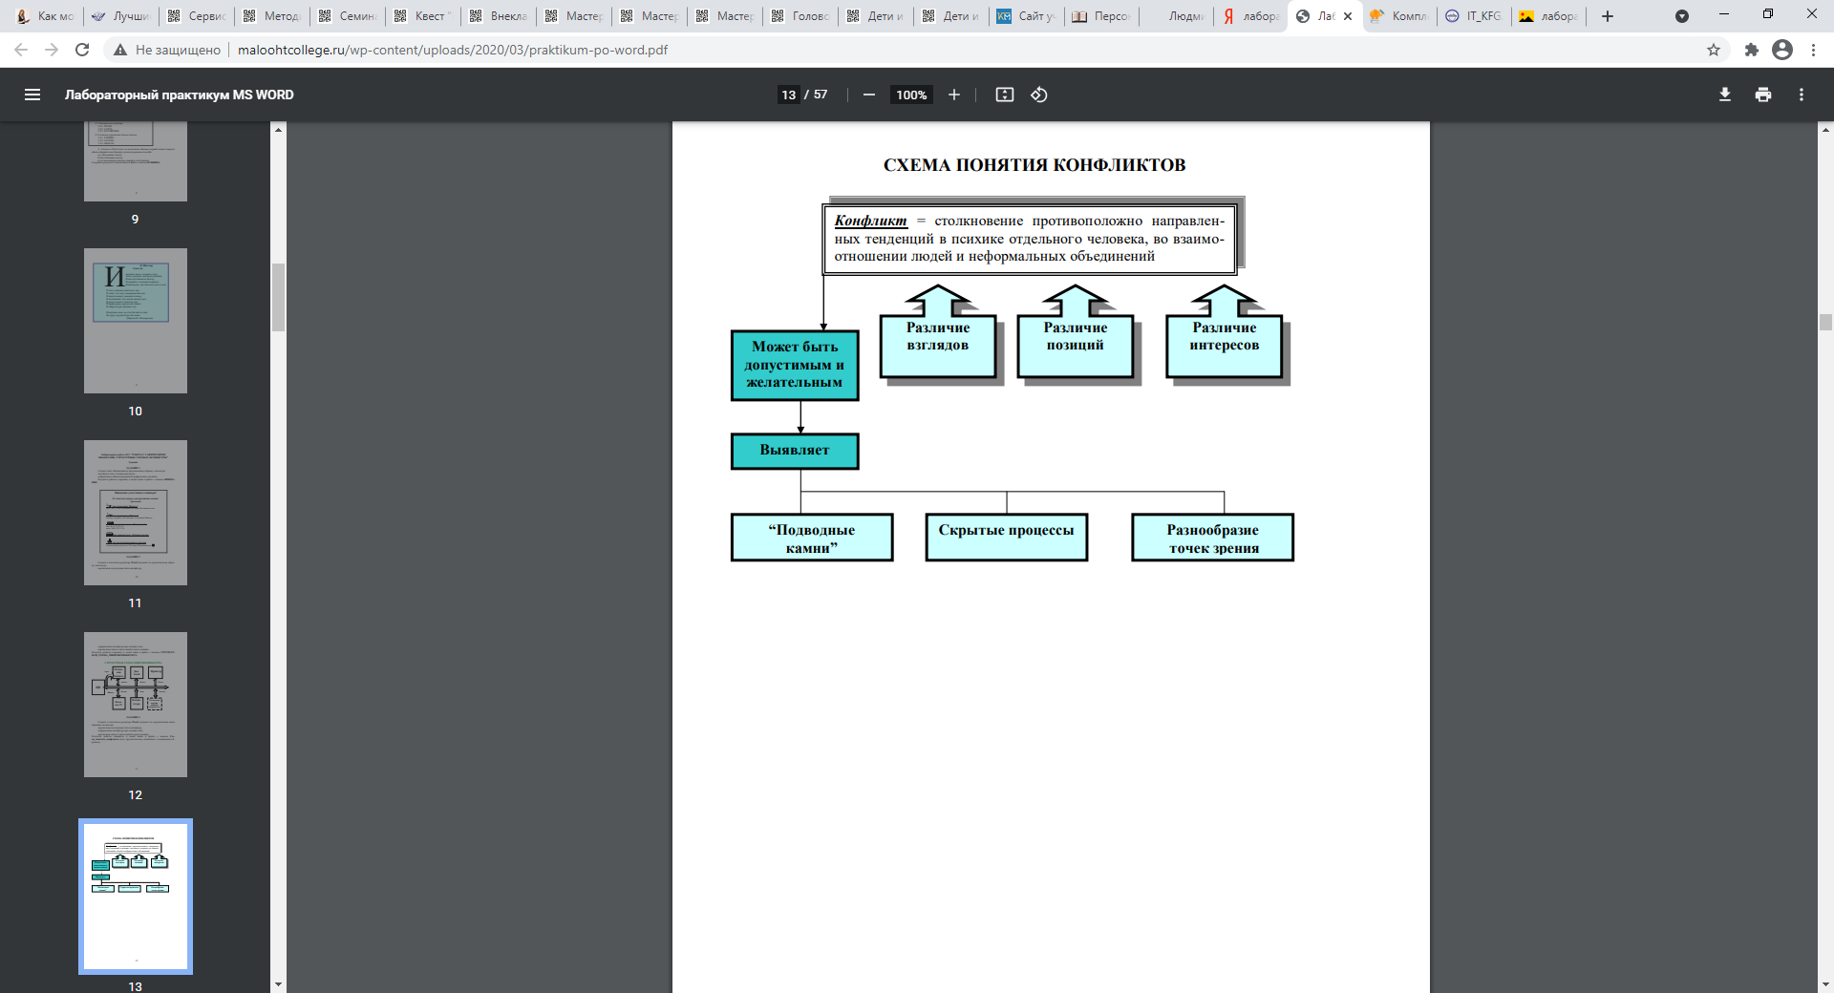
Task: Close the active PDF tab
Action: pos(1348,16)
